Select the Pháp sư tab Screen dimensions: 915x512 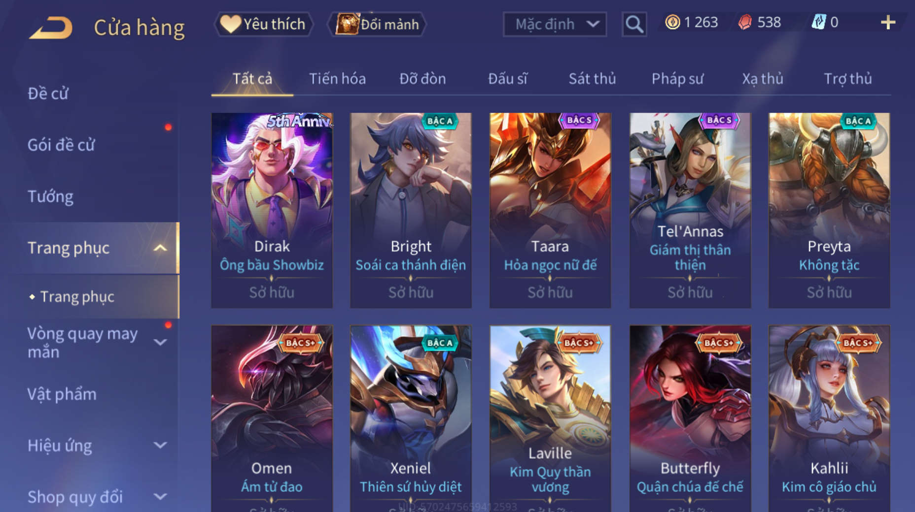(677, 79)
